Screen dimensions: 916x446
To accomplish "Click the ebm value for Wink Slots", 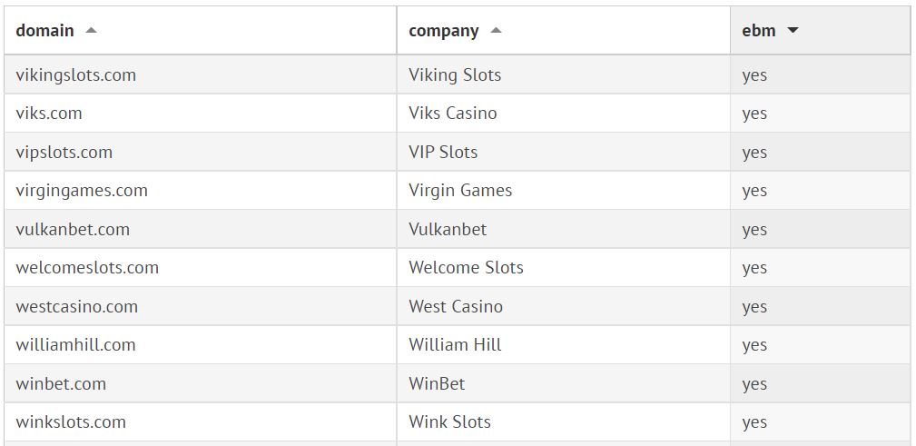I will 754,422.
